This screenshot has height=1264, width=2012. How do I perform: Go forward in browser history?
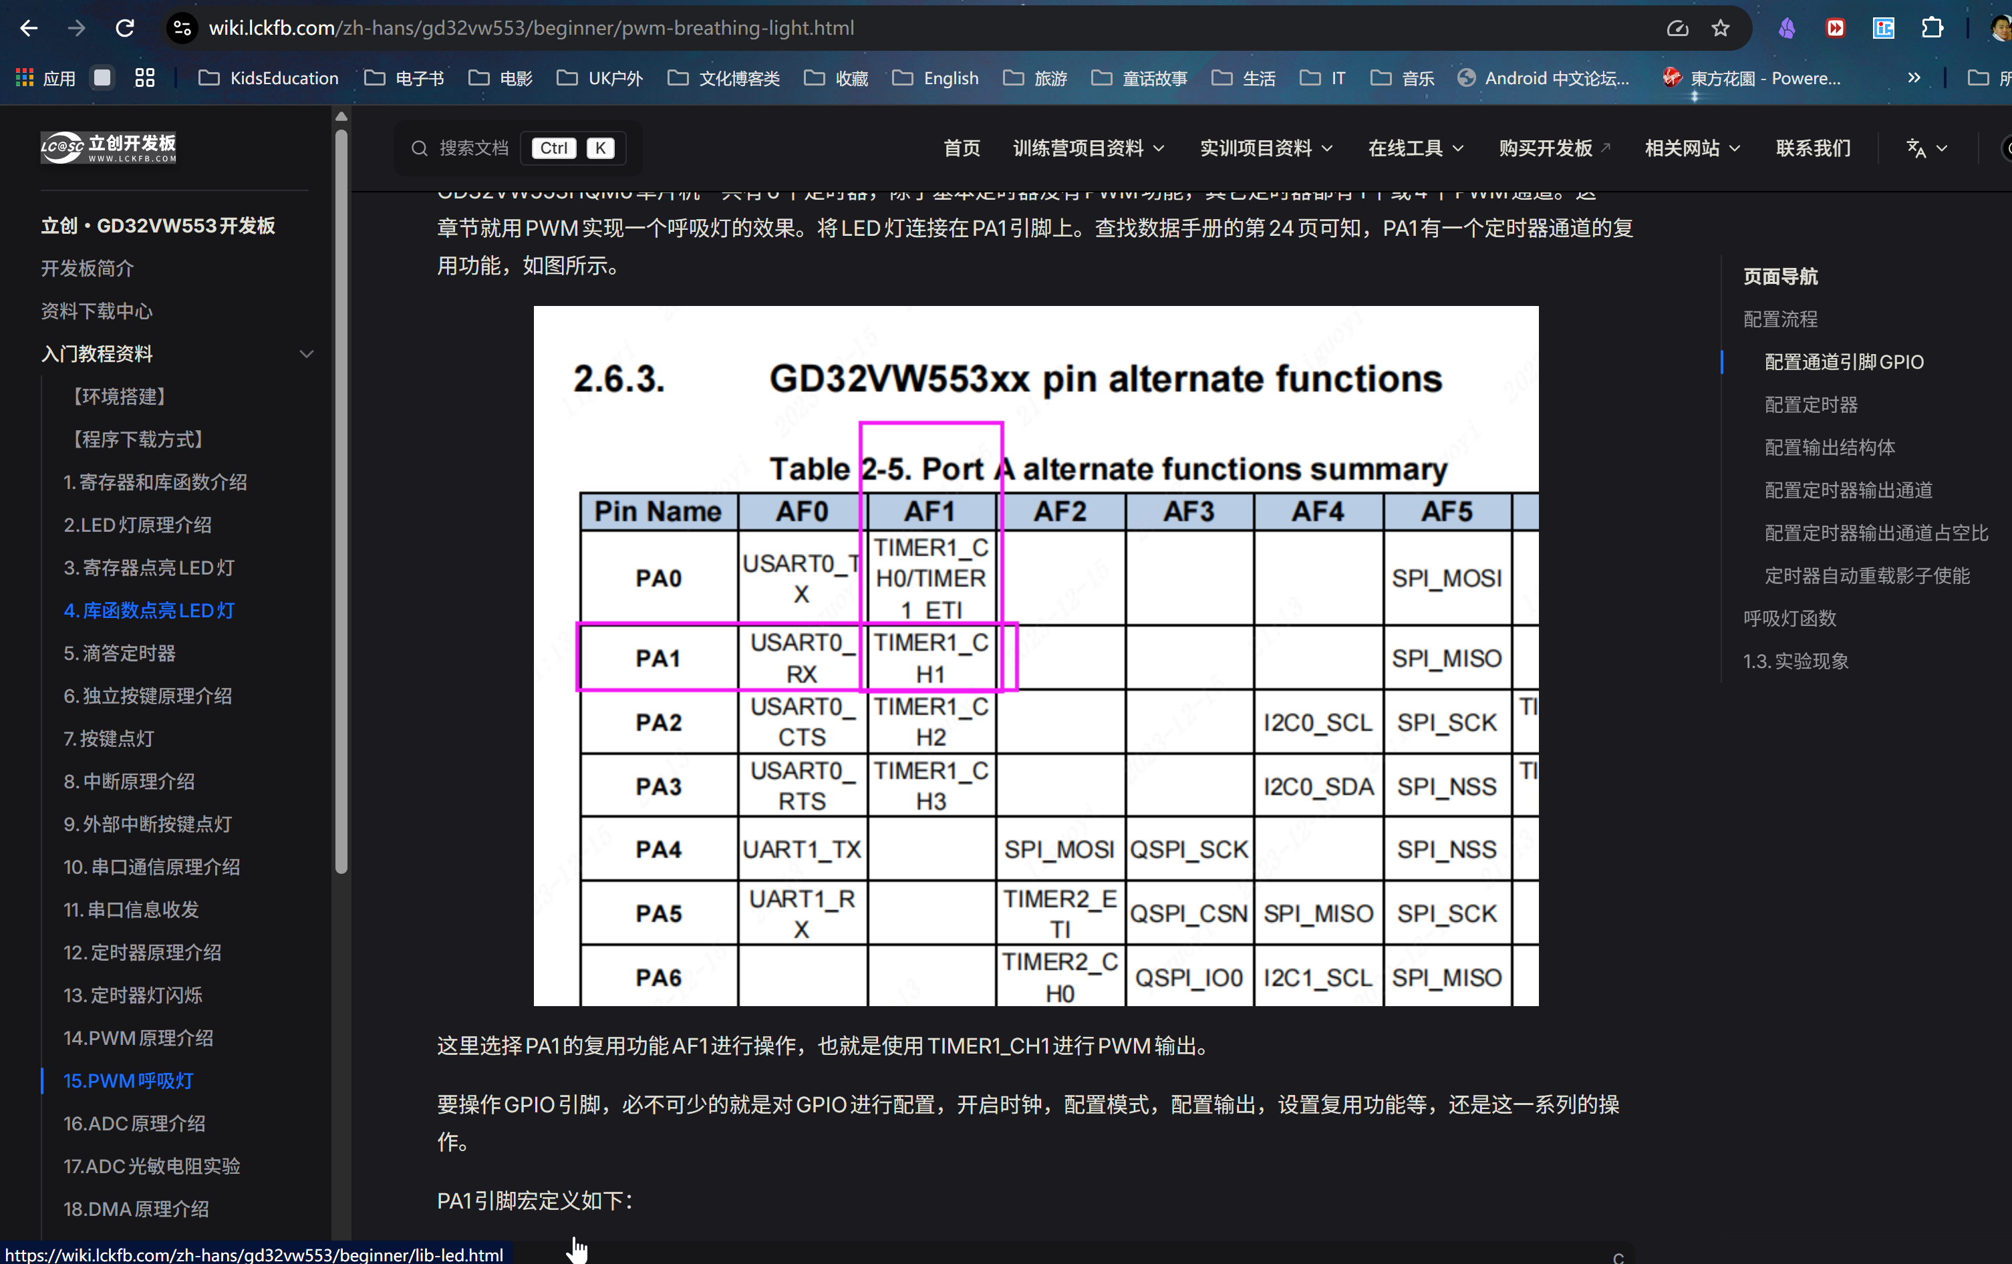77,29
